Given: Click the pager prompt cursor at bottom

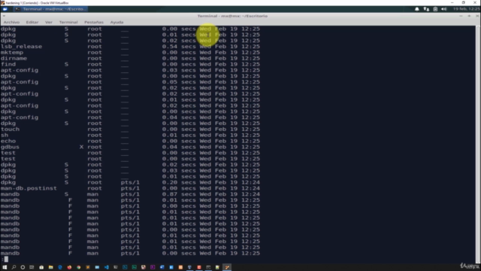Looking at the screenshot, I should [x=7, y=259].
